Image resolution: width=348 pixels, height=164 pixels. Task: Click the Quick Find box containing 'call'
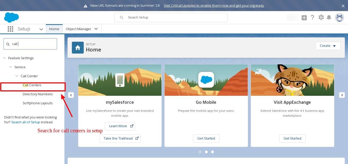pos(30,44)
